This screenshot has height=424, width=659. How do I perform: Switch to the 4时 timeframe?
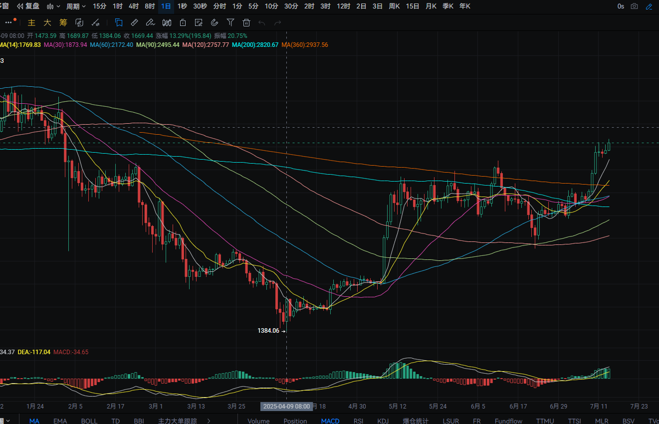click(x=134, y=6)
